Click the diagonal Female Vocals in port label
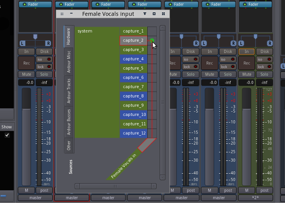 point(123,166)
